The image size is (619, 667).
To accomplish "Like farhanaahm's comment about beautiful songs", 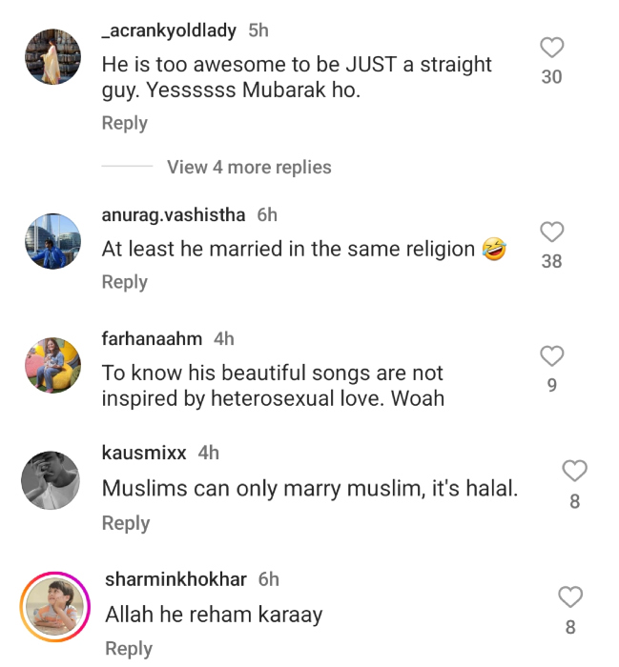I will pos(551,356).
